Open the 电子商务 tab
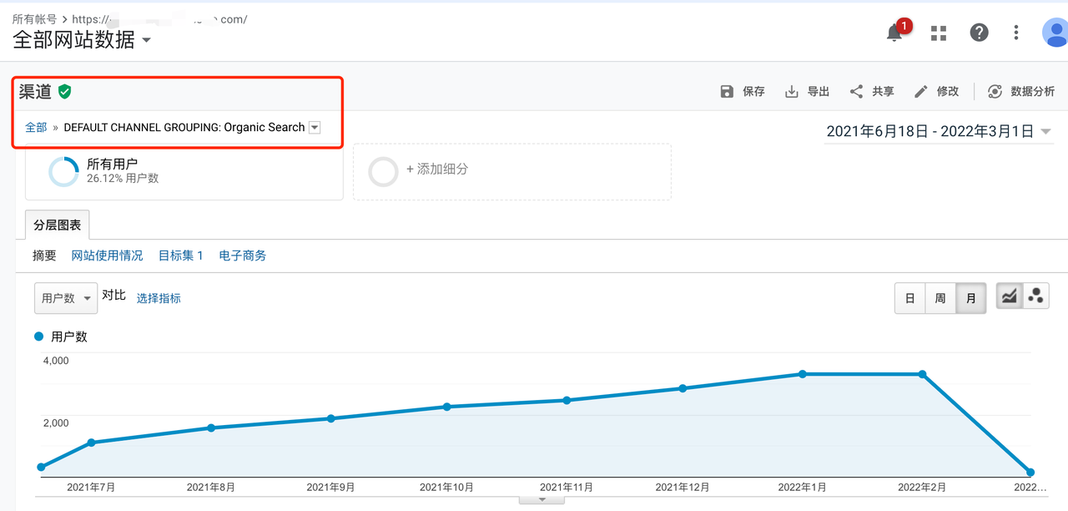 pyautogui.click(x=243, y=255)
